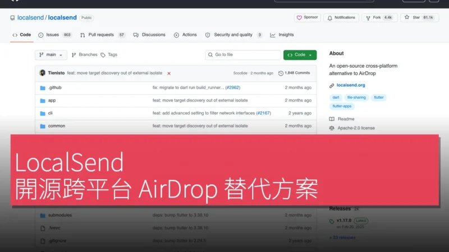This screenshot has height=252, width=449.
Task: Open the Discussions tab
Action: [149, 35]
